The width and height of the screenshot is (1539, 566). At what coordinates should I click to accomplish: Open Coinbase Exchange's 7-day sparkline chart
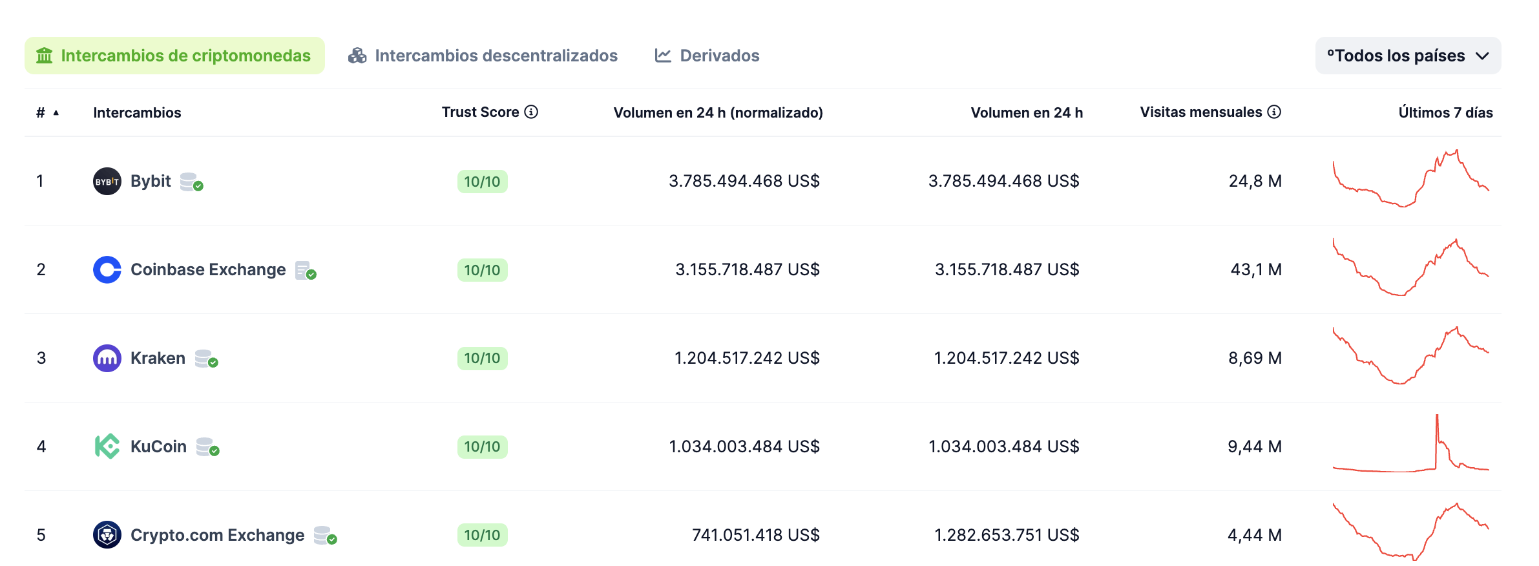(1410, 267)
